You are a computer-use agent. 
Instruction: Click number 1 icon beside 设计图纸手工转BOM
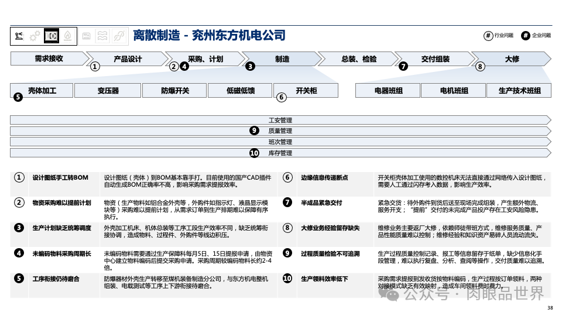click(x=19, y=177)
